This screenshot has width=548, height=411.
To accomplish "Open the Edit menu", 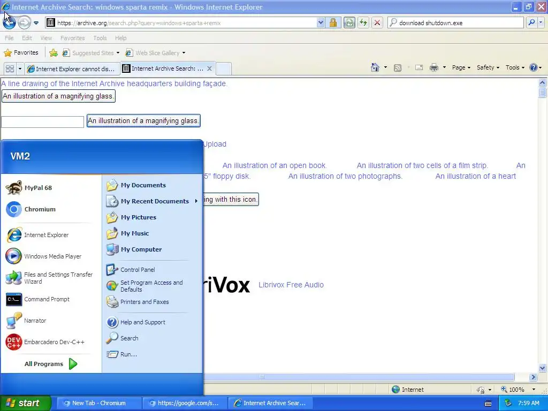I will pos(27,38).
